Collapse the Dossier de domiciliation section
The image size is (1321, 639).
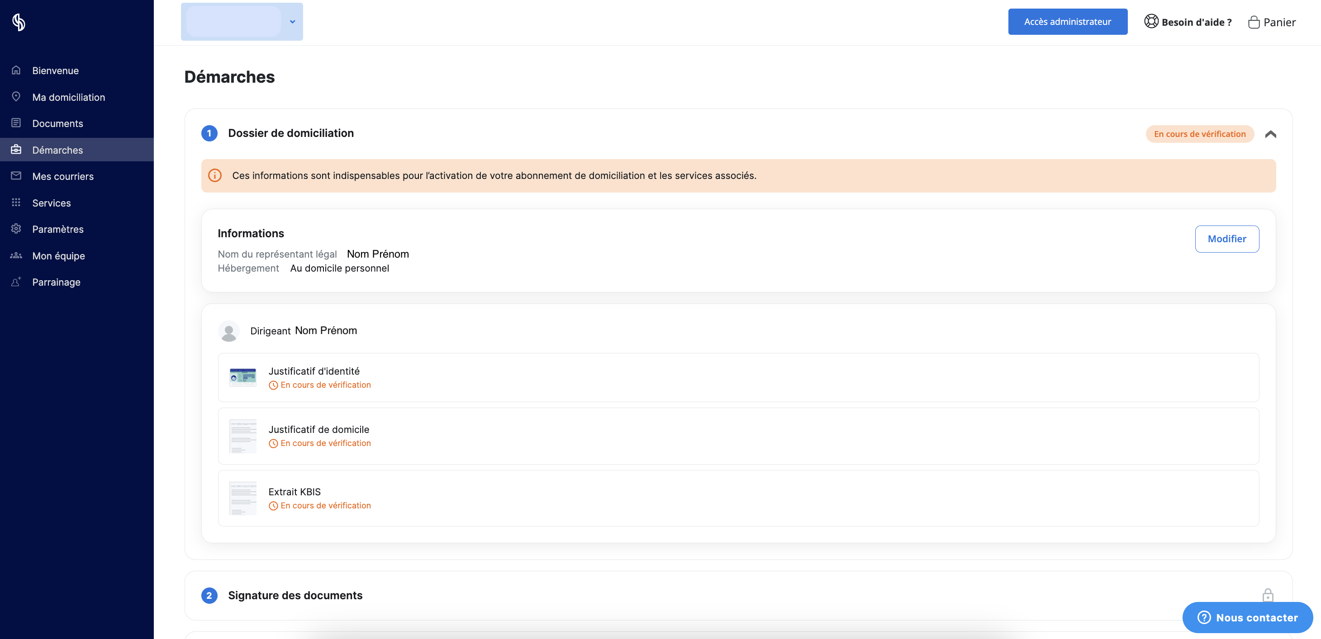[1270, 134]
